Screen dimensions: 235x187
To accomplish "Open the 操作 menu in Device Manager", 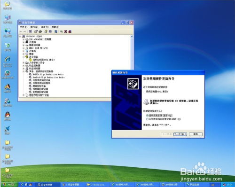I will (34, 27).
